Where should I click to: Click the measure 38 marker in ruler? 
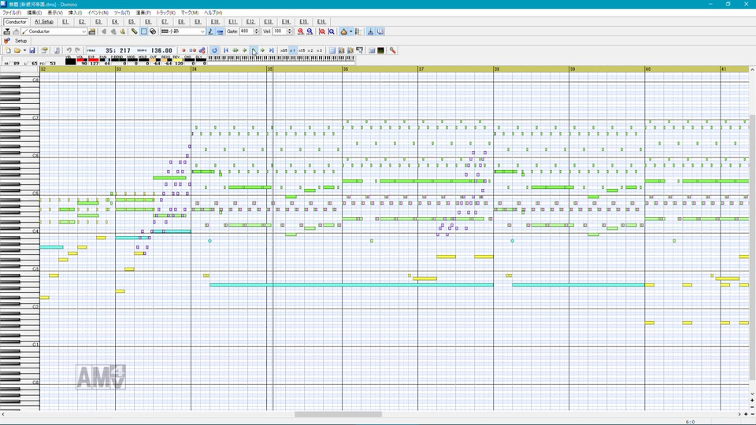click(x=497, y=69)
